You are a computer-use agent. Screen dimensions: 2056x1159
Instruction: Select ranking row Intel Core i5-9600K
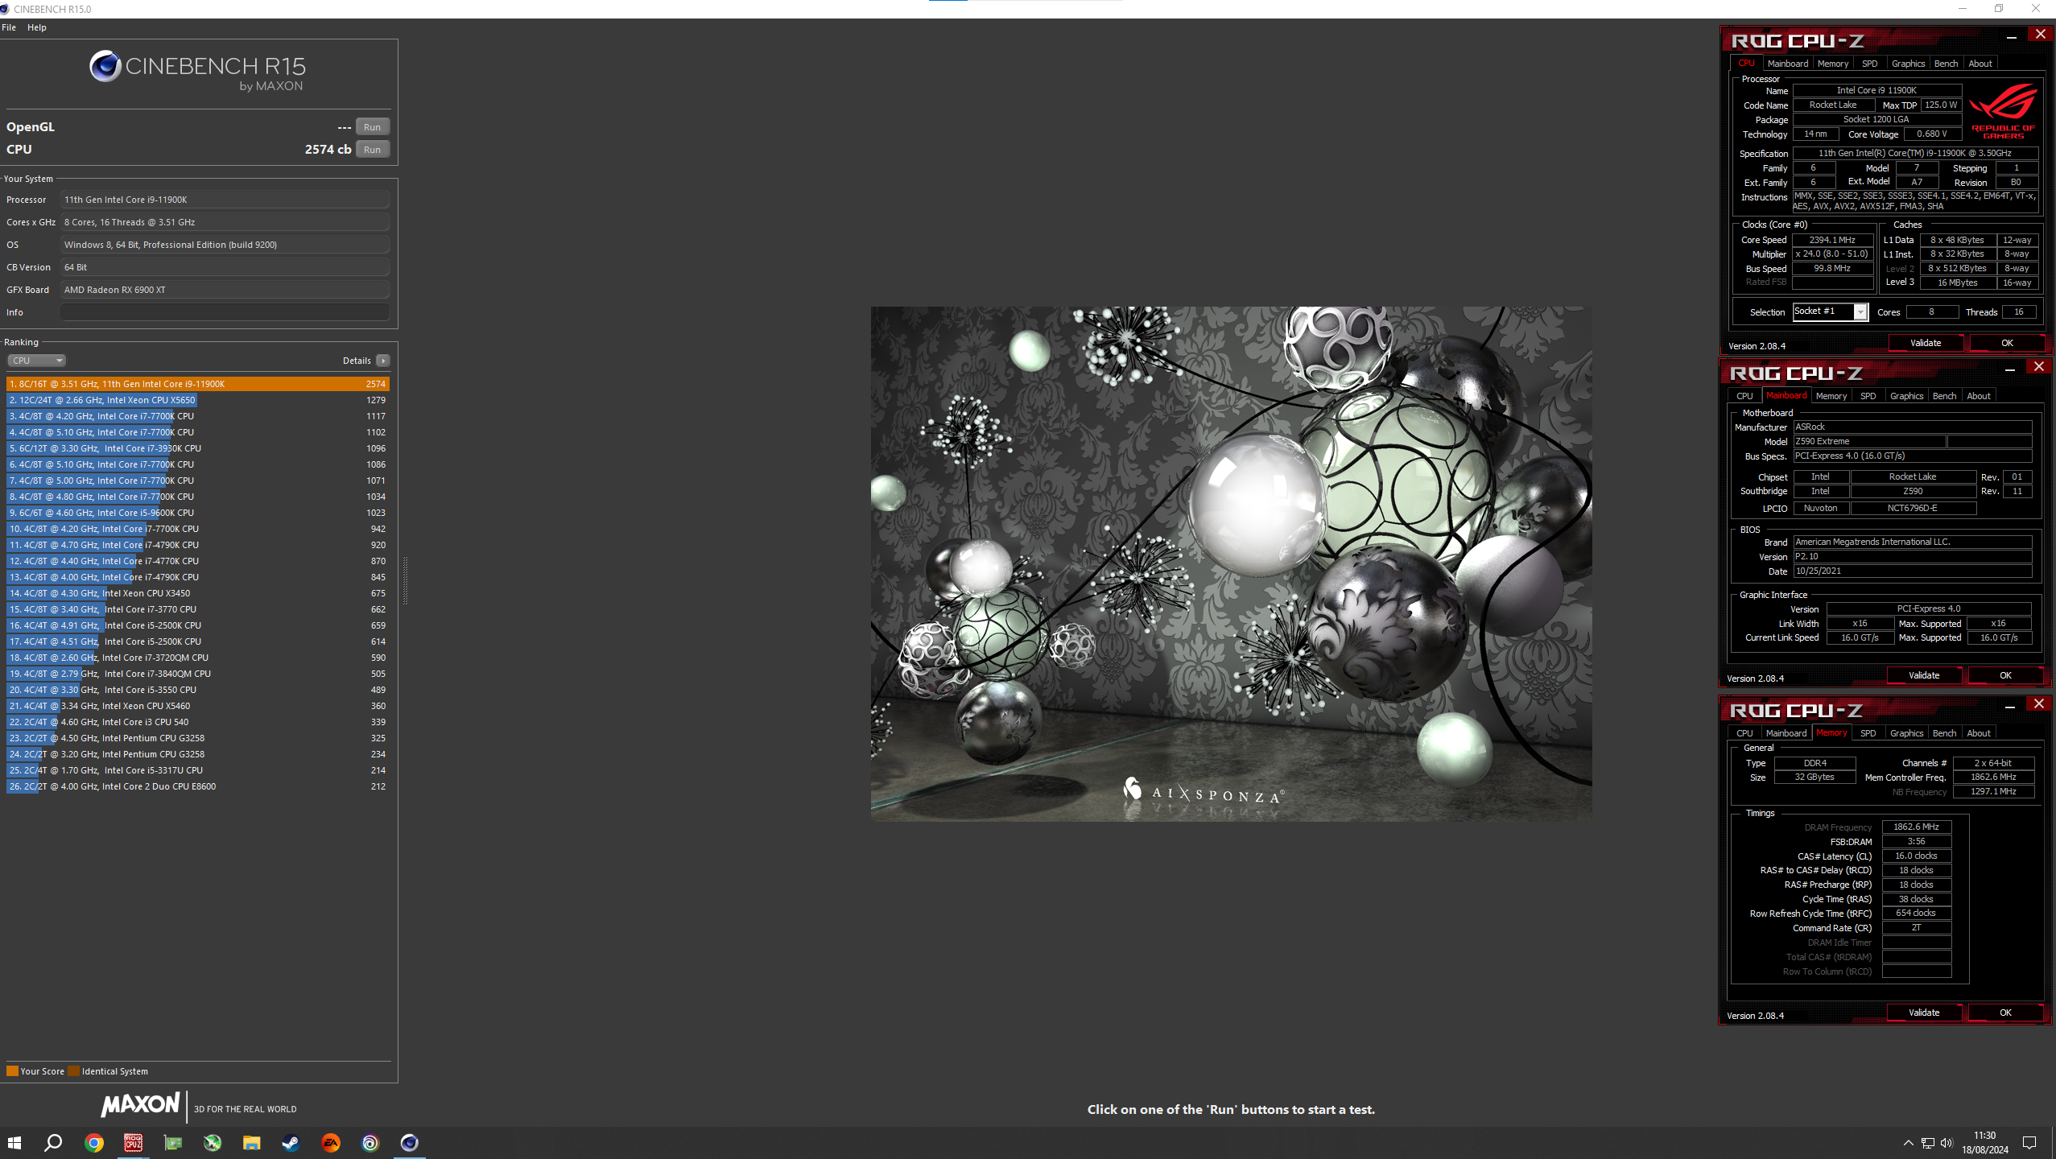tap(198, 513)
